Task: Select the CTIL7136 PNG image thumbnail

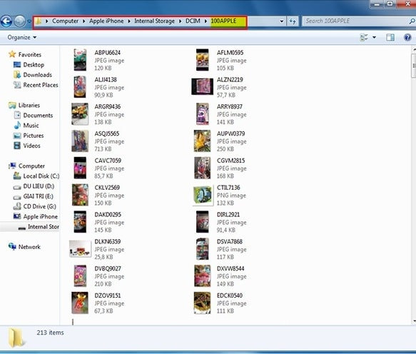Action: (x=203, y=195)
